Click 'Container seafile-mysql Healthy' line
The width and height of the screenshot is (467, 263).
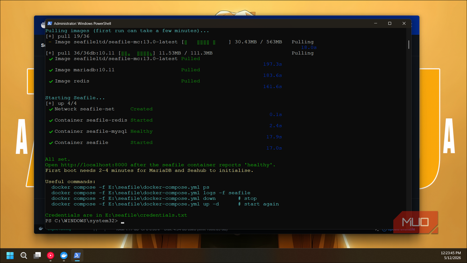[x=101, y=131]
